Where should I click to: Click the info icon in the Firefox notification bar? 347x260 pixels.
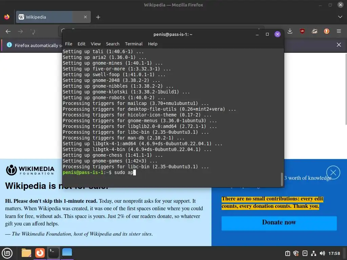tap(9, 45)
